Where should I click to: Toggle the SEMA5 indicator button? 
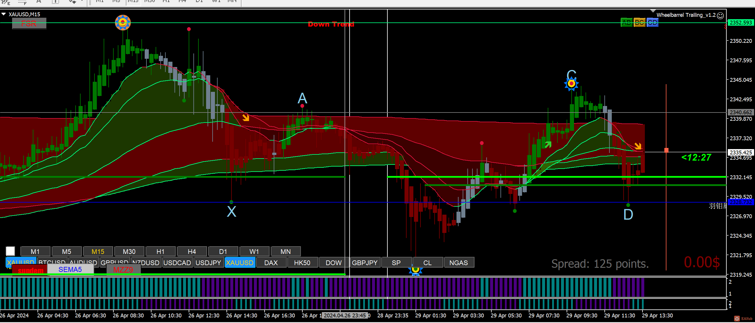[70, 269]
